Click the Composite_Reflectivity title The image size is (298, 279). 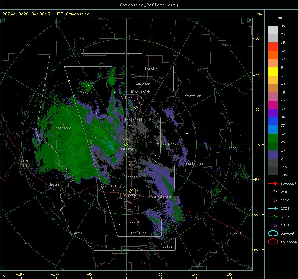pyautogui.click(x=149, y=5)
